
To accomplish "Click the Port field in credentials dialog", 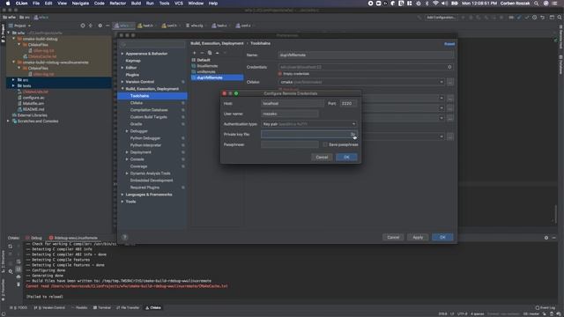I will tap(348, 104).
